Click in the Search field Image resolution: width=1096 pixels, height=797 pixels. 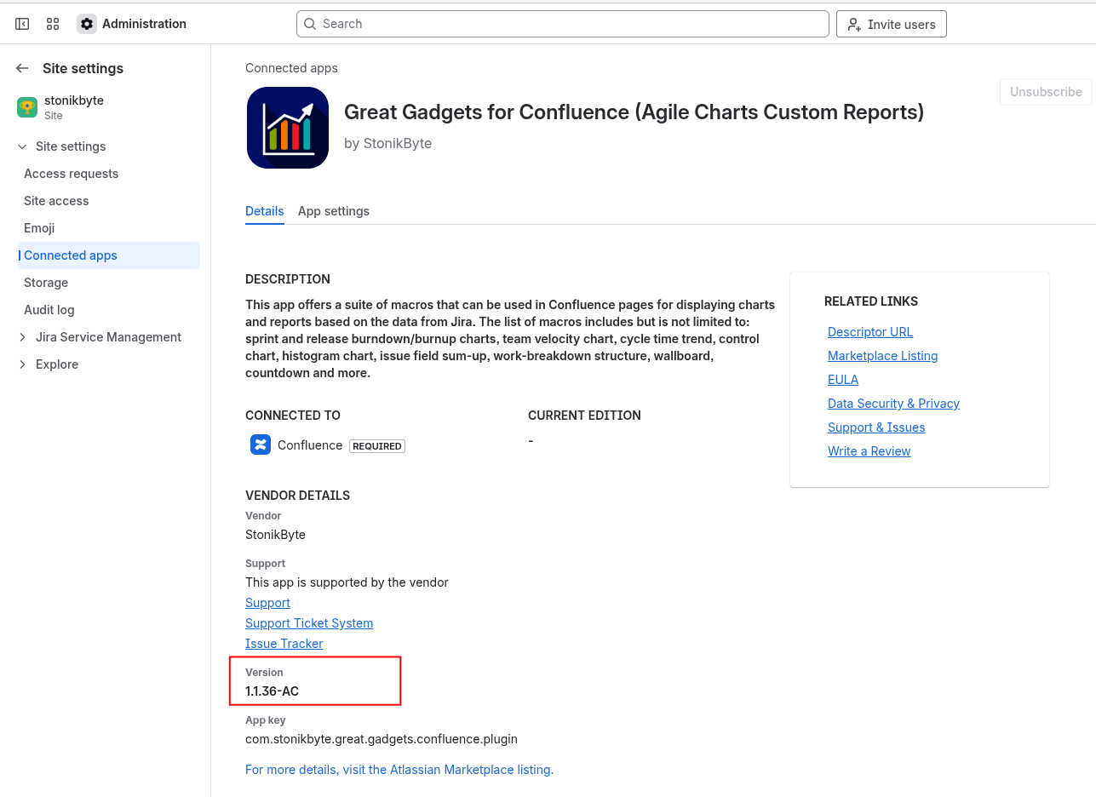click(x=562, y=24)
